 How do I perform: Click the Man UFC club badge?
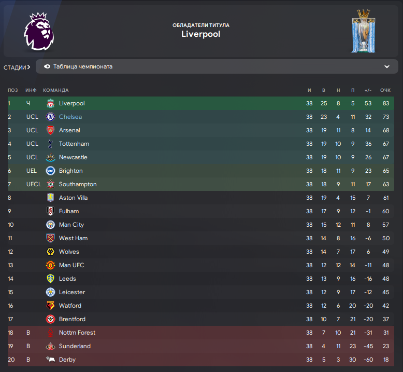pos(50,265)
